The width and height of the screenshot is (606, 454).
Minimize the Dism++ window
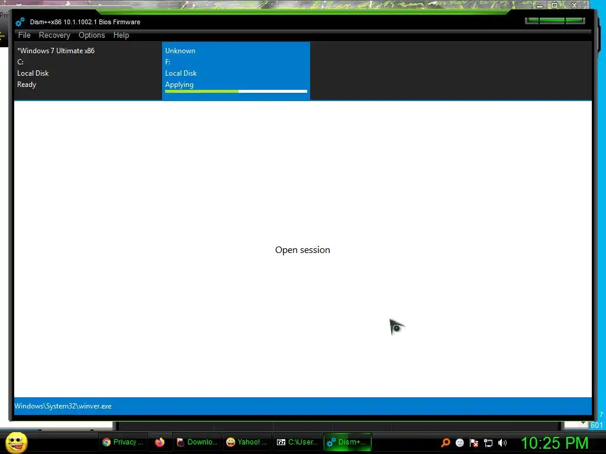[x=532, y=21]
